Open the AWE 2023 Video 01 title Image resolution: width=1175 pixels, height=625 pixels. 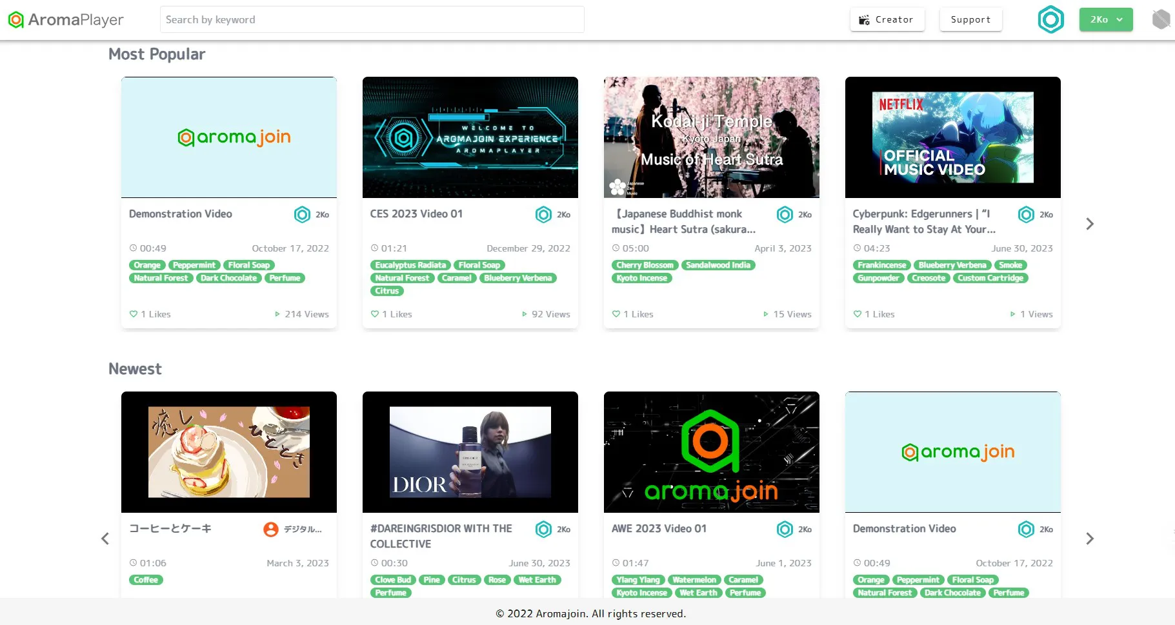point(659,529)
